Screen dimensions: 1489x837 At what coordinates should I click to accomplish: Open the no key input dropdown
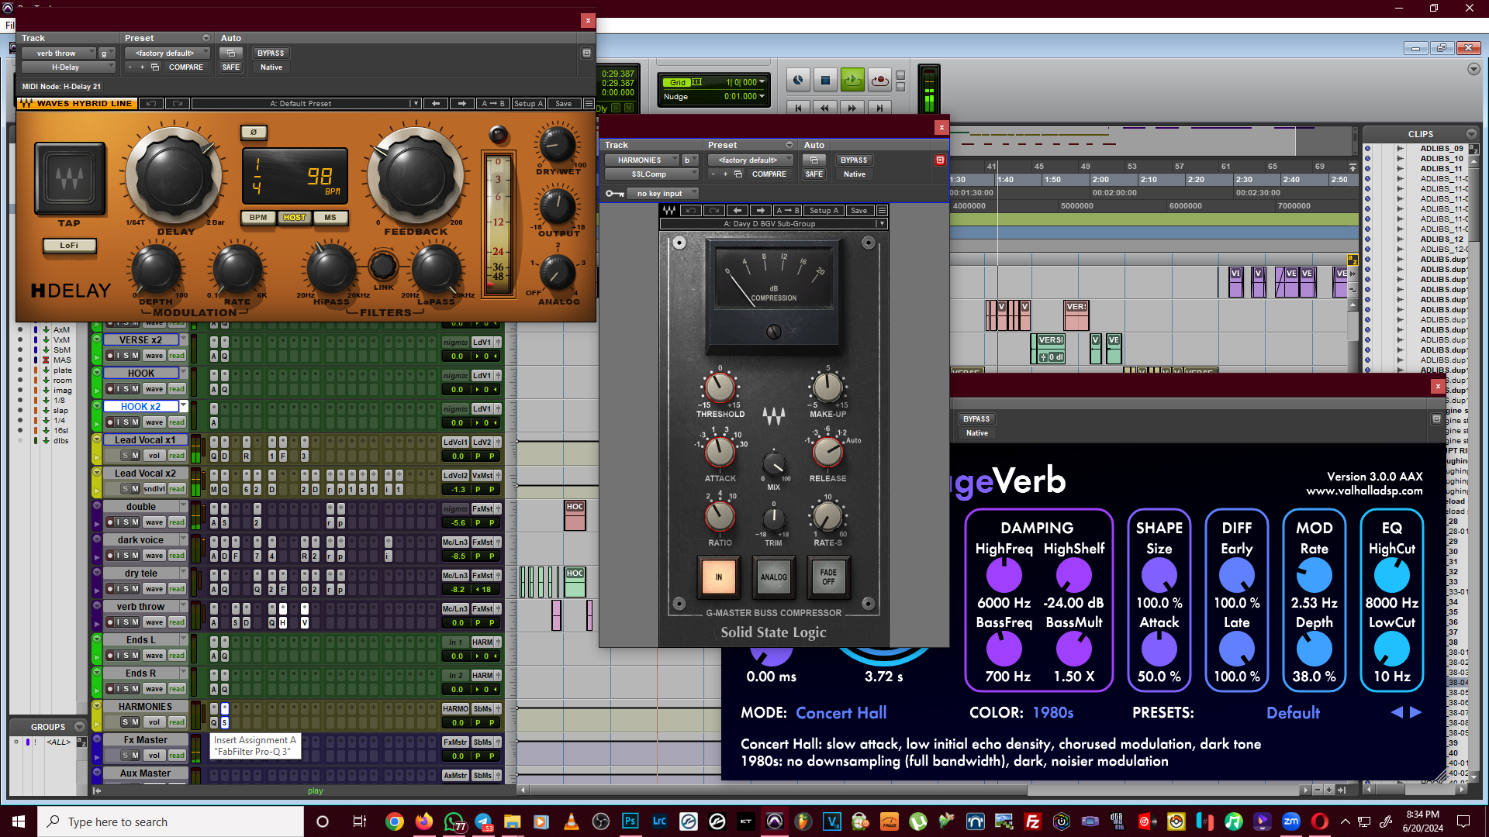click(x=663, y=194)
